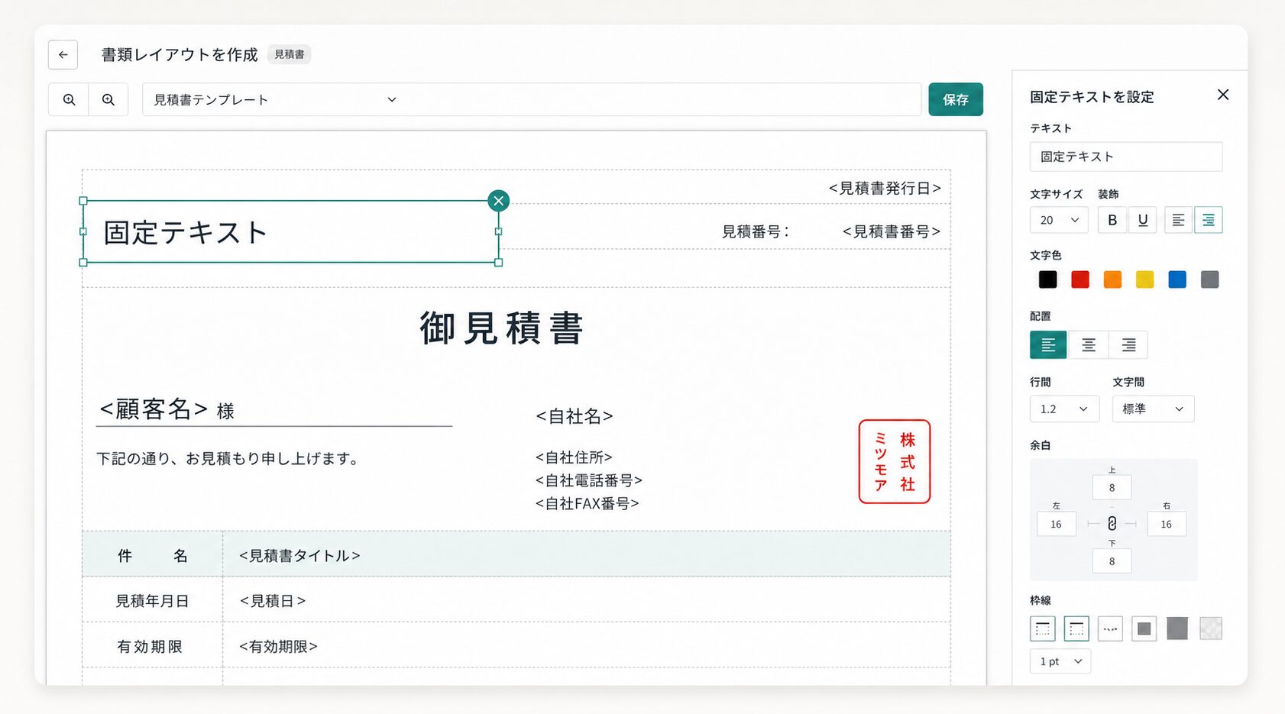Click the 見積書 badge beside the title
The width and height of the screenshot is (1285, 714).
point(290,54)
